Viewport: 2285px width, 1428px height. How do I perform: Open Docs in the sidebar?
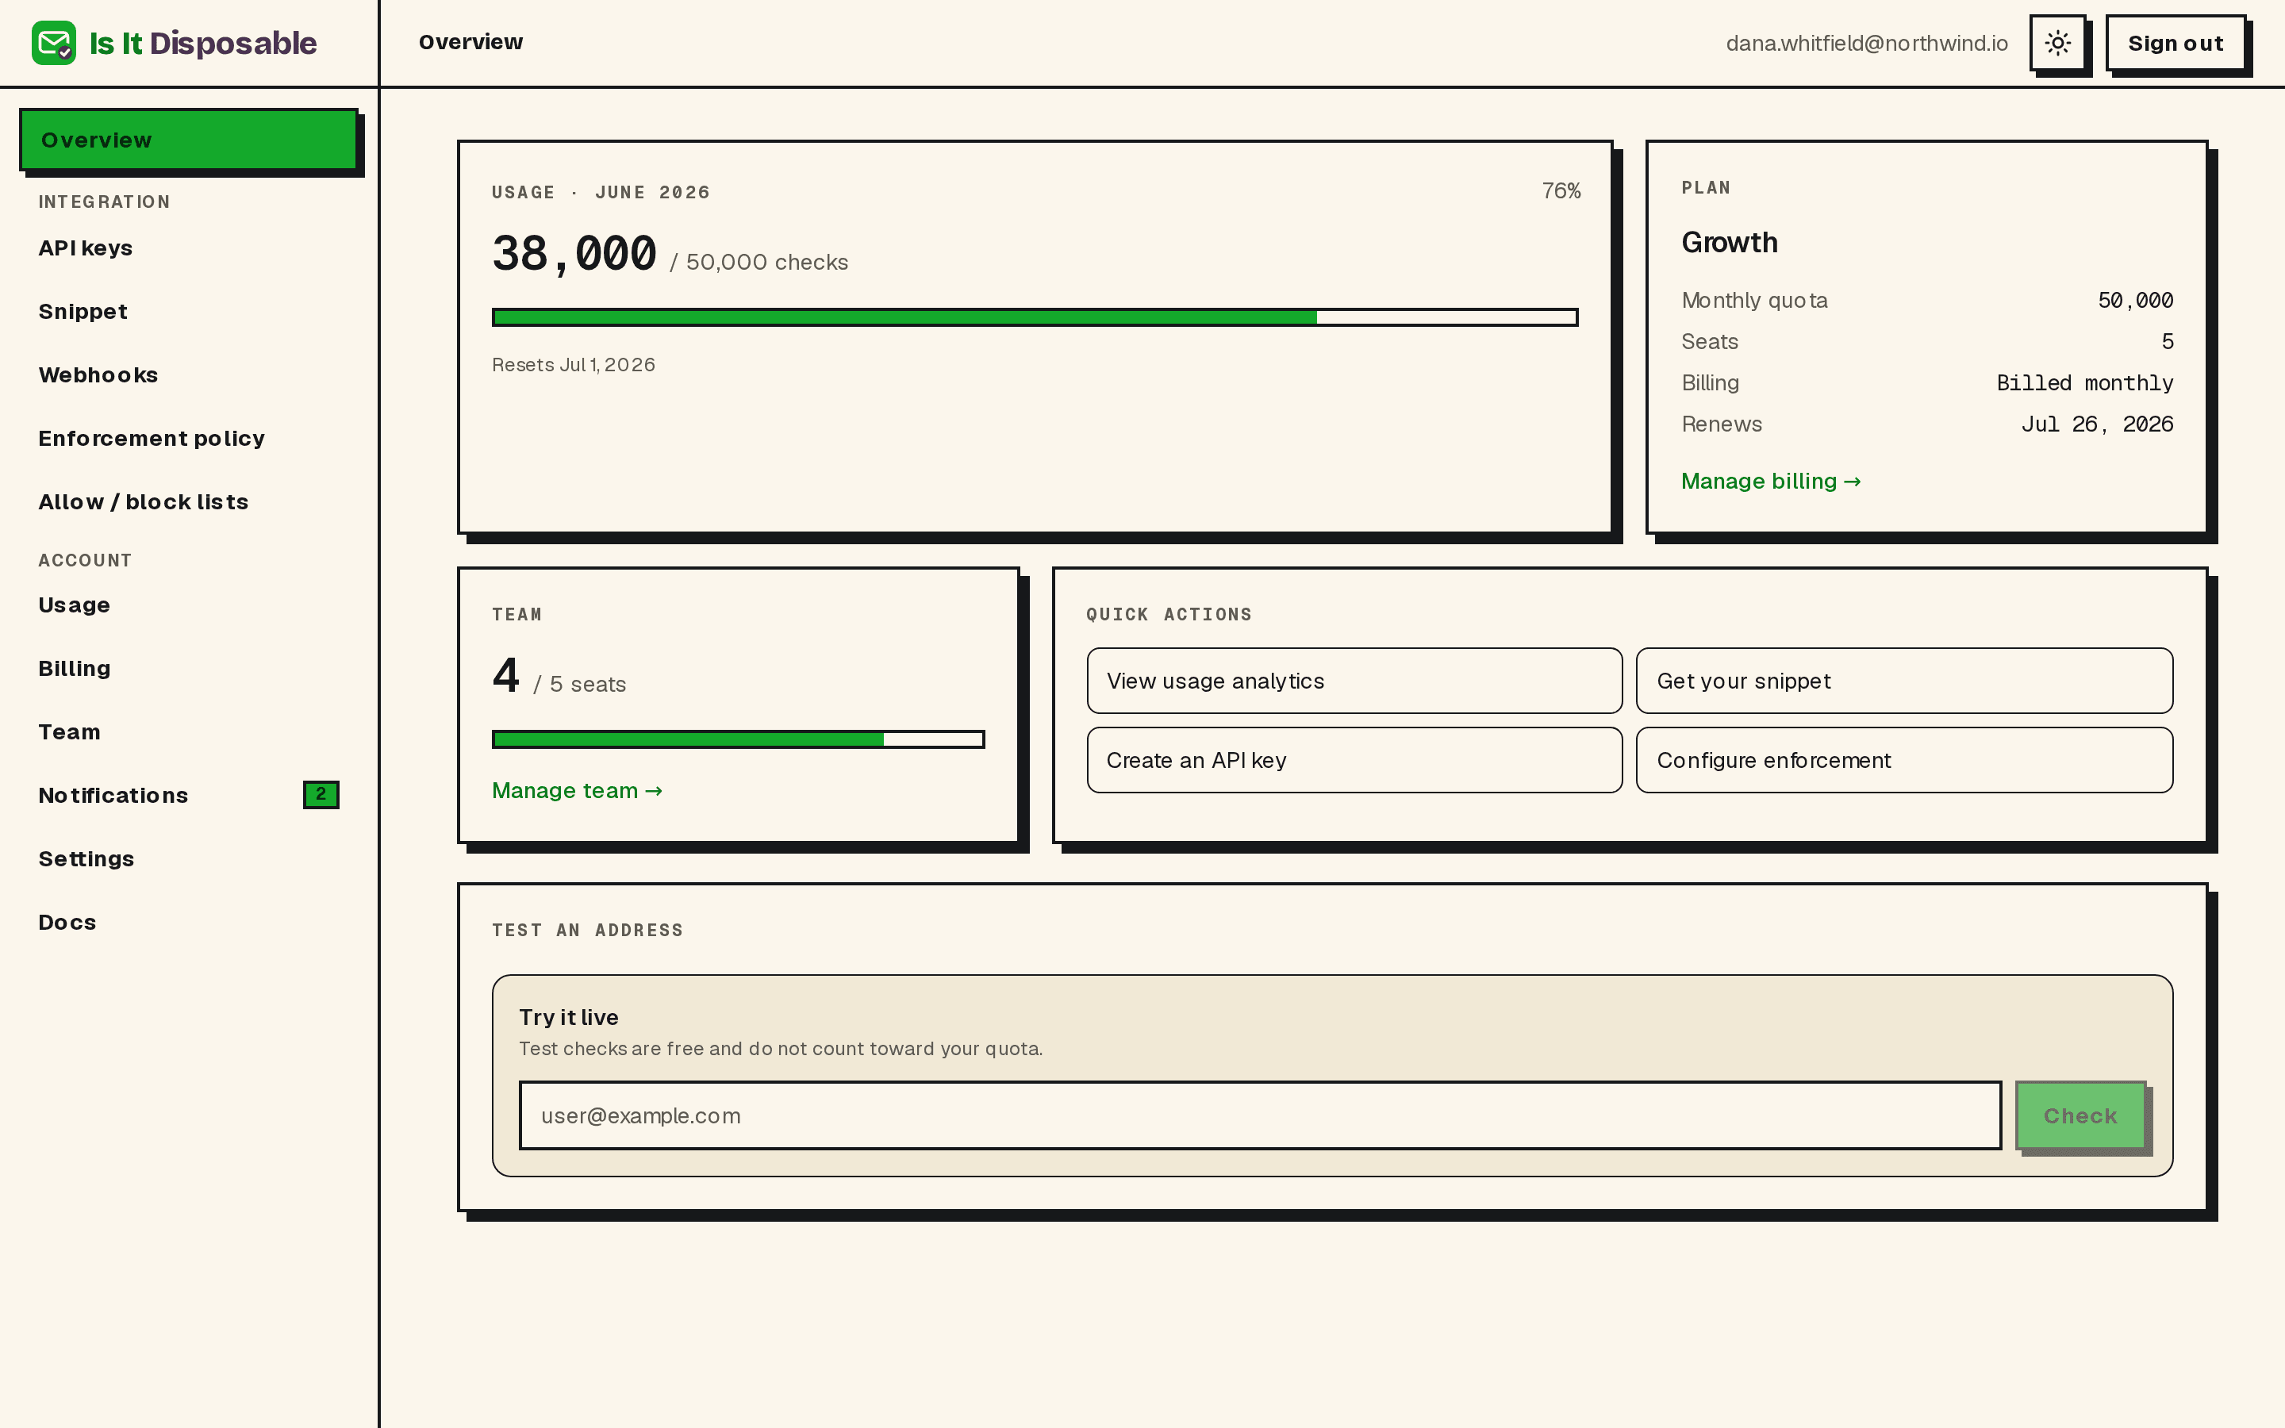pyautogui.click(x=189, y=922)
